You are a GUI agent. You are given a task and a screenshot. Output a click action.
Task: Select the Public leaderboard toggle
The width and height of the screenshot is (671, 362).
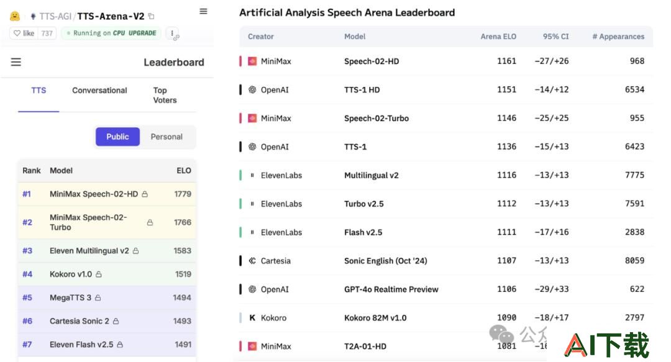[x=117, y=137]
